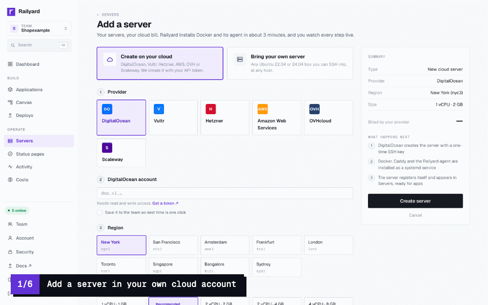Click the Vultr V logo icon
The image size is (488, 305).
pyautogui.click(x=159, y=109)
